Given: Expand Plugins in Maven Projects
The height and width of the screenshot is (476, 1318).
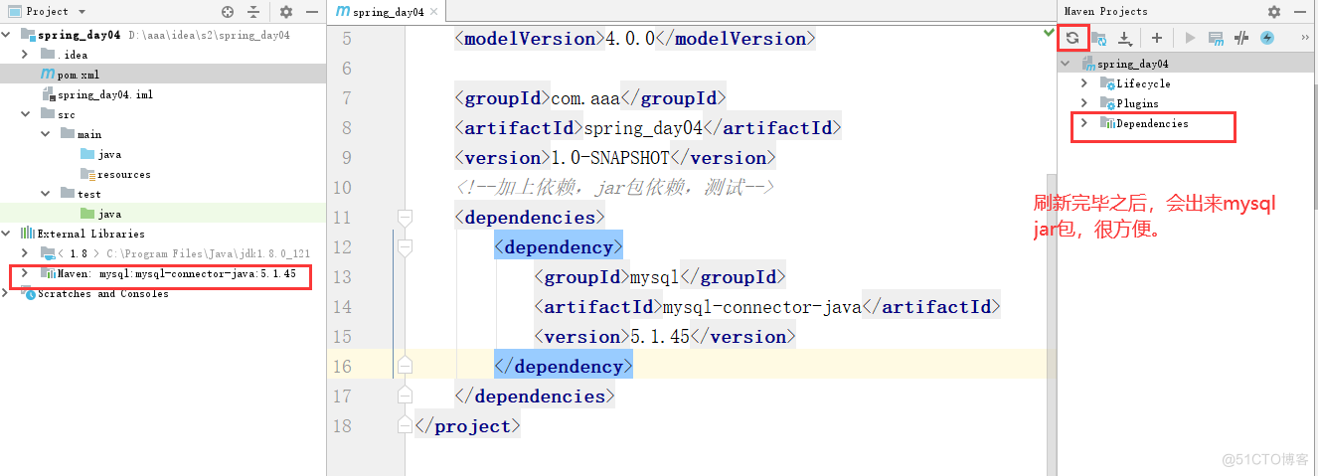Looking at the screenshot, I should tap(1084, 103).
